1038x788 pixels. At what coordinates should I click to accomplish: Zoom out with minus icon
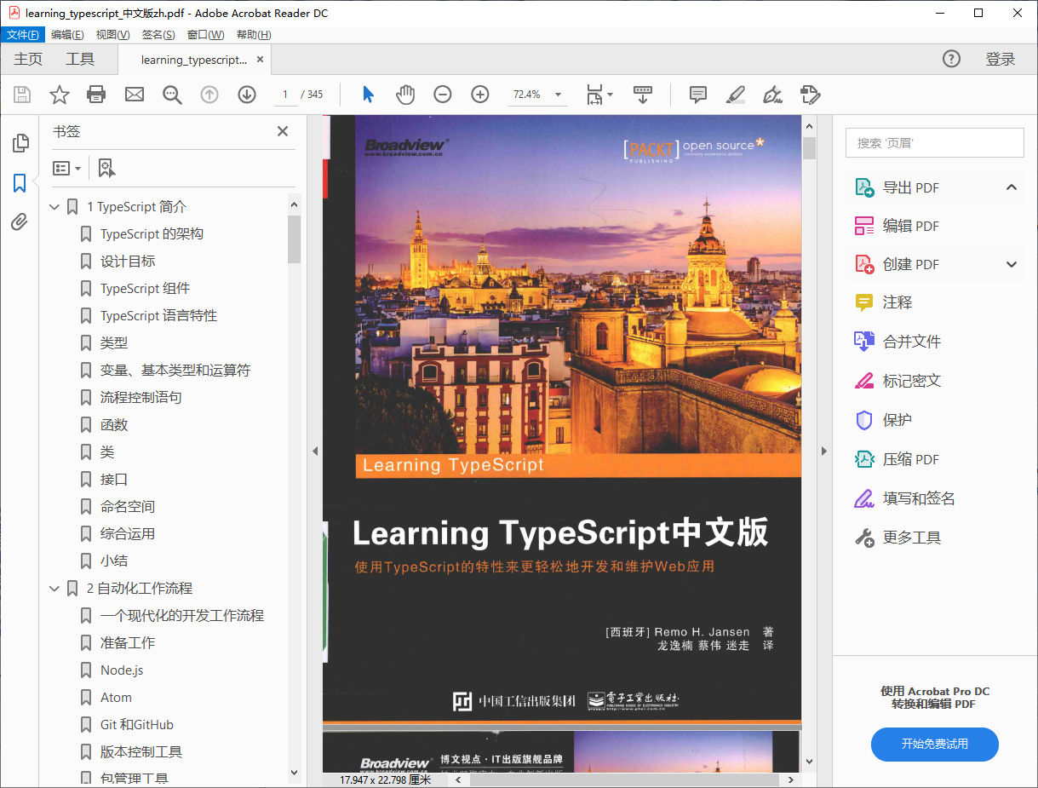[443, 95]
